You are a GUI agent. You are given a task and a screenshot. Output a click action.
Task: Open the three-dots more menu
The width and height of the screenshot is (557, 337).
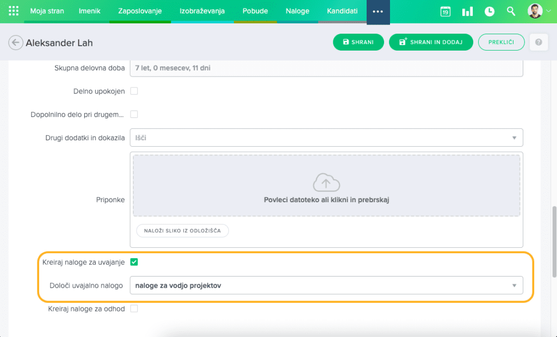coord(377,11)
